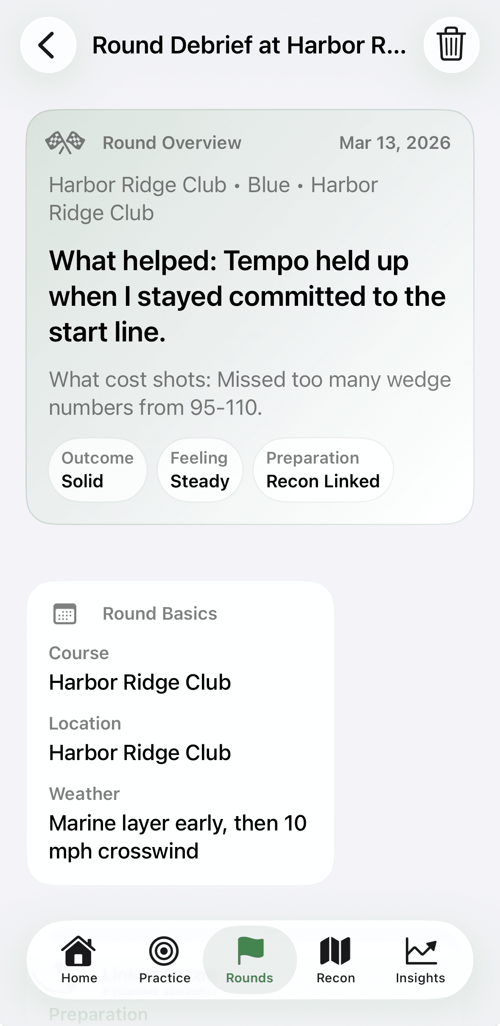Tap the Feeling Steady chip
500x1026 pixels.
(200, 470)
